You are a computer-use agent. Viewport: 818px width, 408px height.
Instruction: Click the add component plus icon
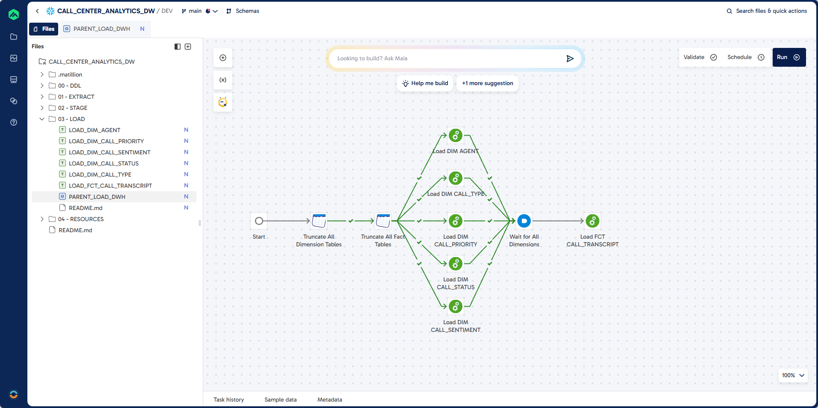pos(223,58)
